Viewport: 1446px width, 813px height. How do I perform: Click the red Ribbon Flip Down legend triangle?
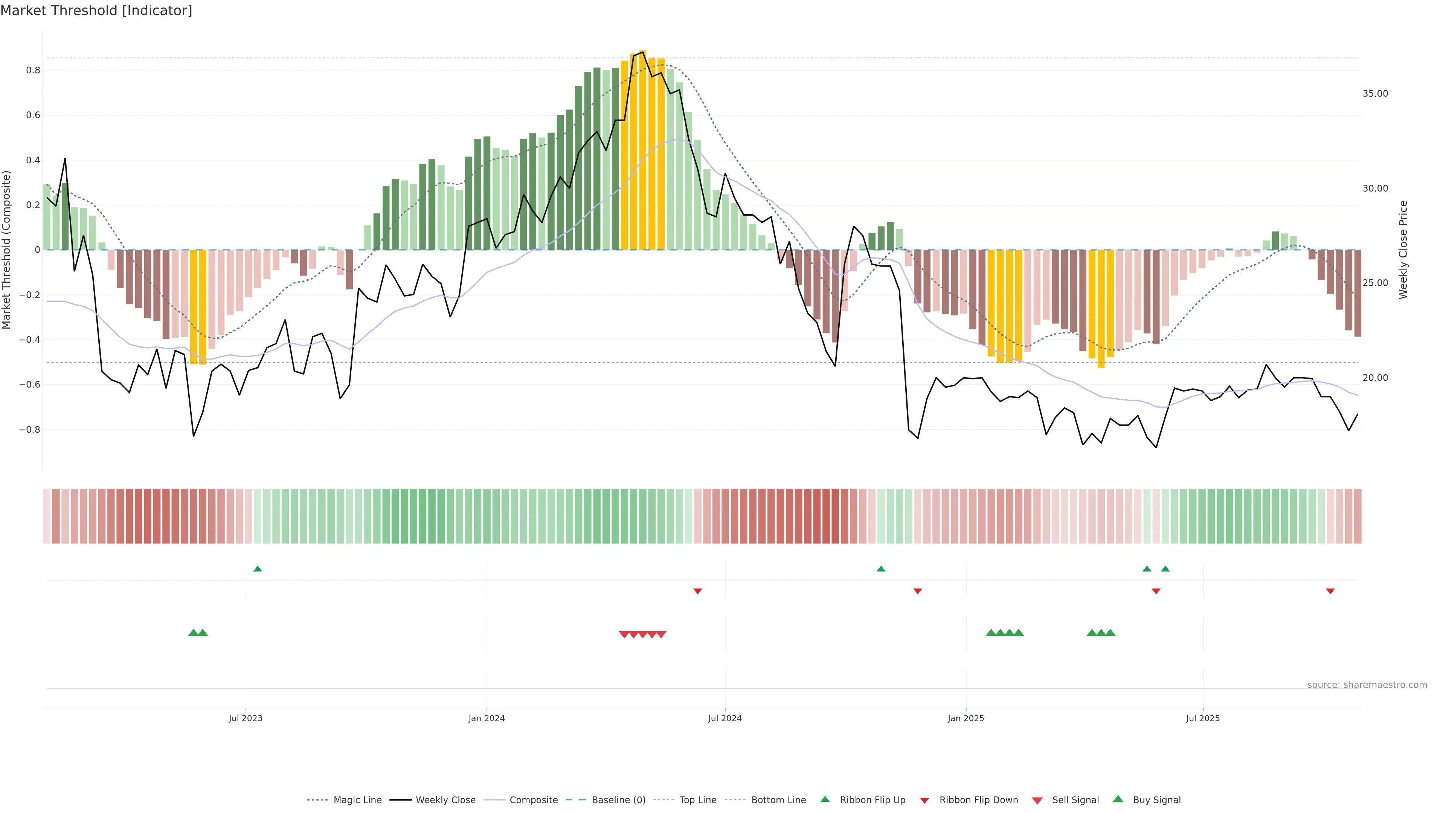[924, 801]
